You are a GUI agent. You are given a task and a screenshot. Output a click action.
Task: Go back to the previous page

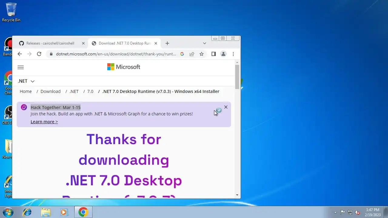[20, 54]
